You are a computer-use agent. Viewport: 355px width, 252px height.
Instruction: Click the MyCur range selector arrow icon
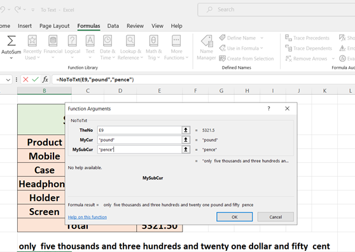(x=186, y=140)
